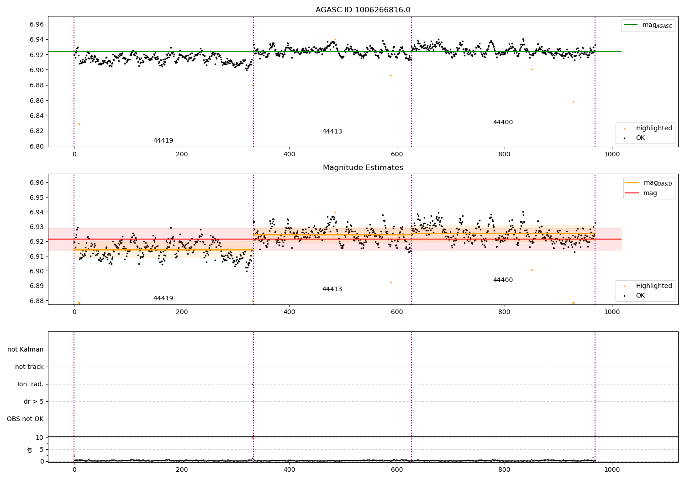Click the 'dr' y-axis label
Viewport: 685px width, 480px height.
click(x=30, y=449)
